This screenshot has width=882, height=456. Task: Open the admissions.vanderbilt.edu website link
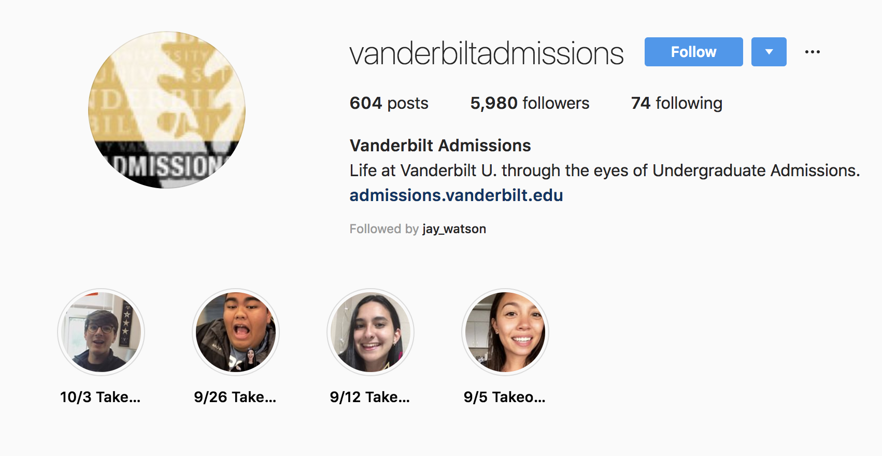coord(456,195)
